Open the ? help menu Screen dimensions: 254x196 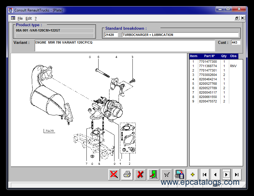tap(36, 19)
